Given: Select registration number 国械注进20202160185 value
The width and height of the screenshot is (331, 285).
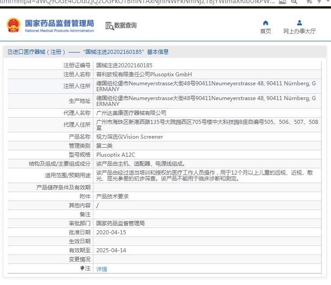Looking at the screenshot, I should click(x=124, y=66).
